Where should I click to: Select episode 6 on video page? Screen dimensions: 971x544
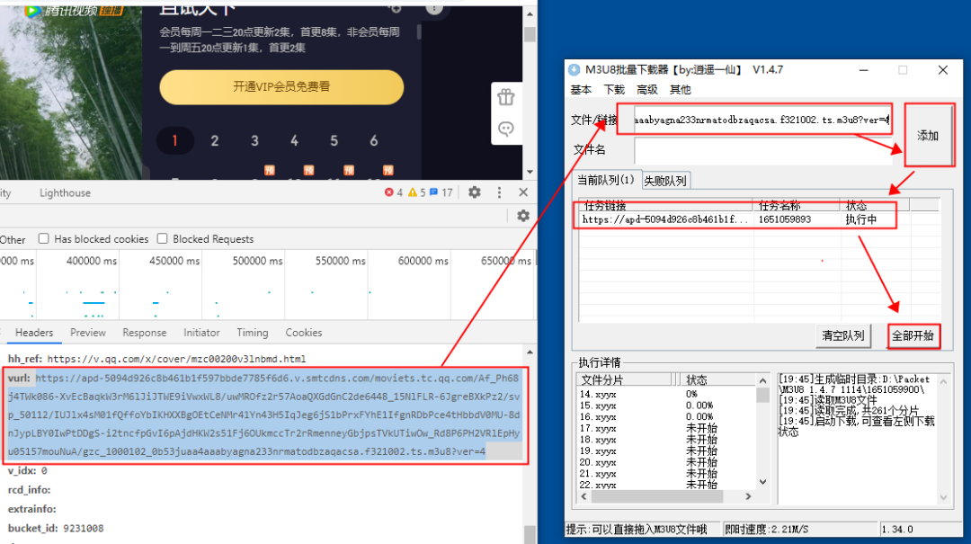coord(373,140)
